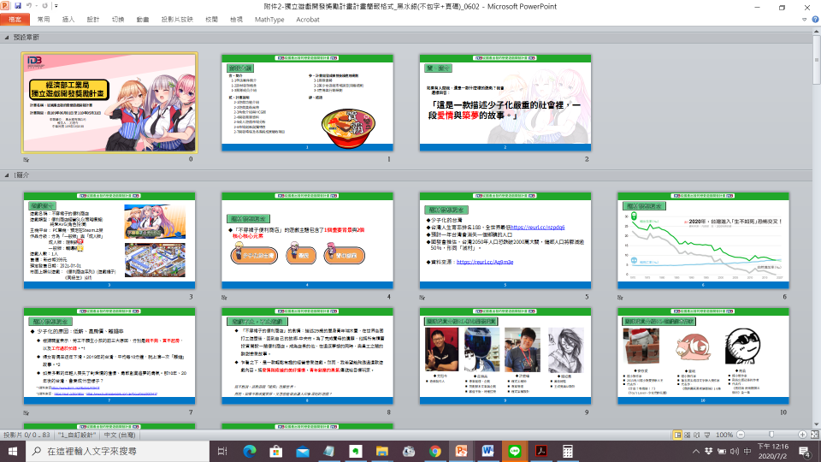Open the zoom dialog via 100% label
This screenshot has width=821, height=462.
pyautogui.click(x=724, y=435)
